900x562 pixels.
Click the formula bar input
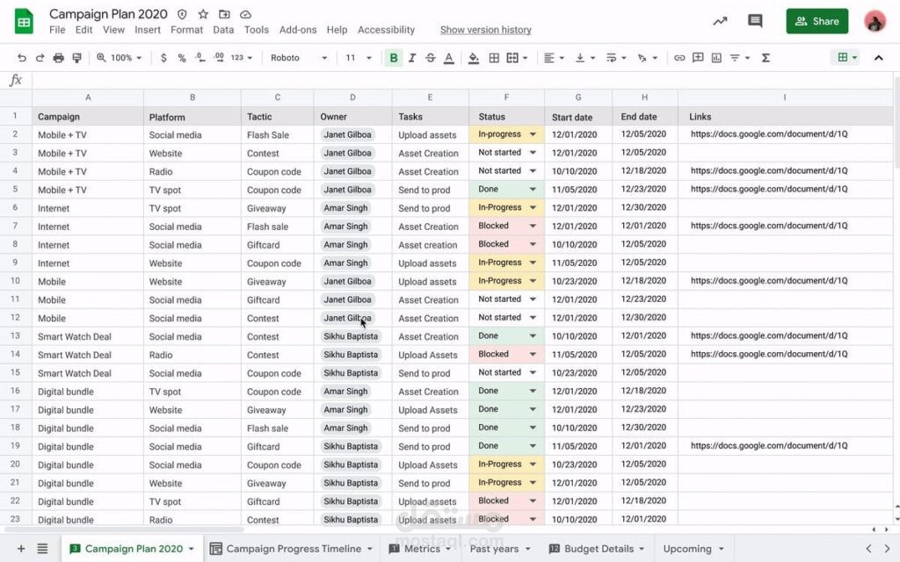tap(462, 80)
